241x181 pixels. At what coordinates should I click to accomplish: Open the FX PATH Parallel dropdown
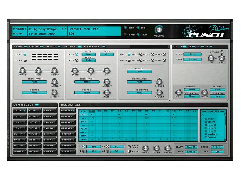(x=193, y=60)
